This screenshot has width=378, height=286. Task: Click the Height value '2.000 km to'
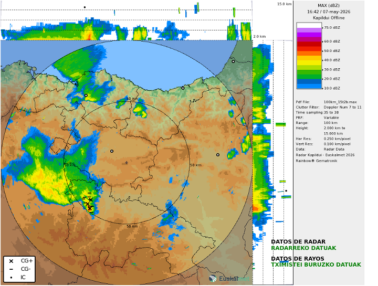tap(334, 128)
